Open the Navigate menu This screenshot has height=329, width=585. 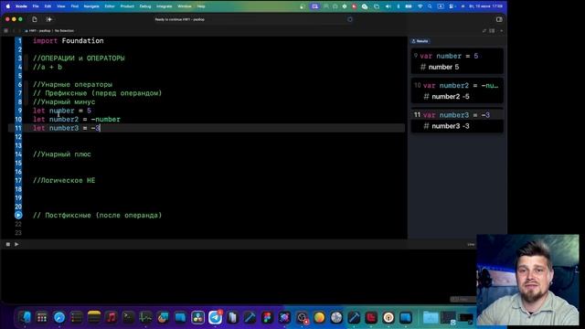tap(91, 6)
